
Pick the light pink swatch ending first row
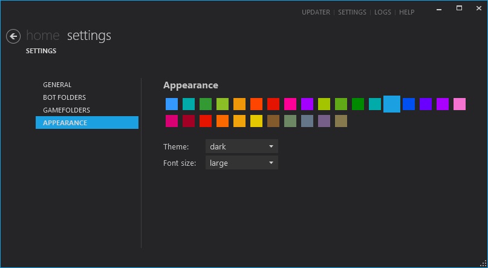[x=460, y=104]
